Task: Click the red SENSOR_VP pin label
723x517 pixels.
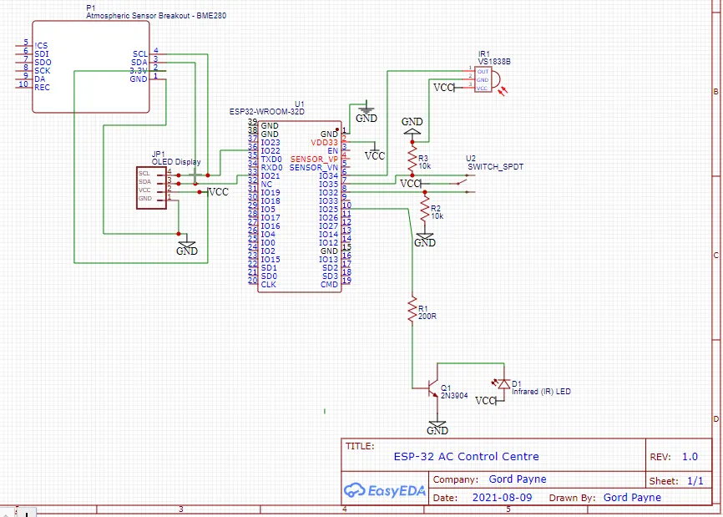Action: (x=314, y=160)
